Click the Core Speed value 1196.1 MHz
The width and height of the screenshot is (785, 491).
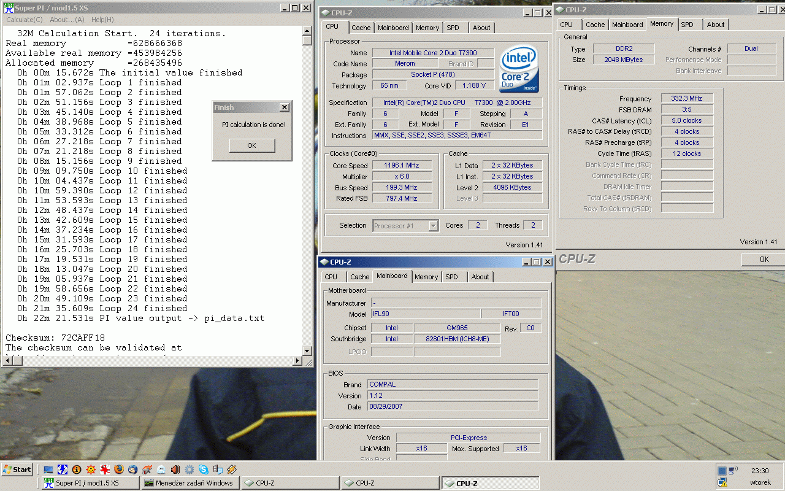coord(401,166)
